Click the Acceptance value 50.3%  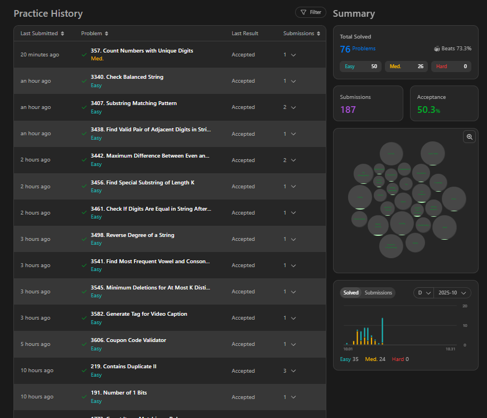pos(428,110)
